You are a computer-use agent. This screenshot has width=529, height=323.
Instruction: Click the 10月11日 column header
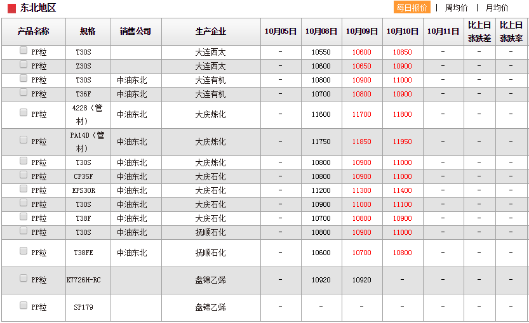pyautogui.click(x=443, y=32)
